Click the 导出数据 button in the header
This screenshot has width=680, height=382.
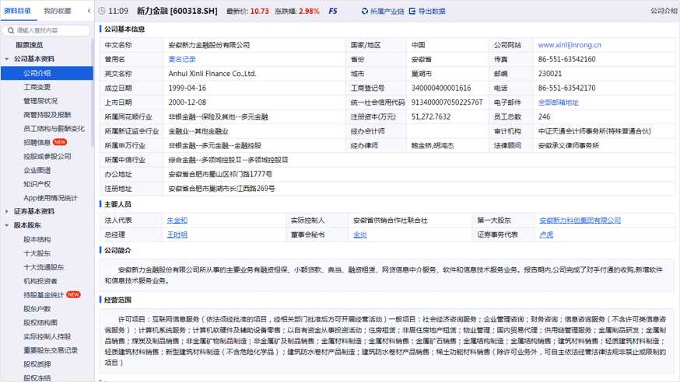click(432, 11)
